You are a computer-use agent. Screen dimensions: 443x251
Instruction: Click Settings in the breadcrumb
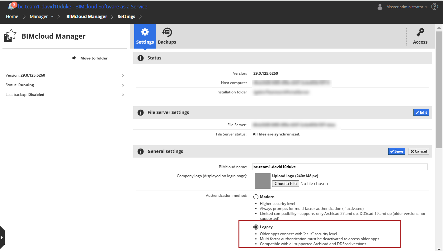[x=126, y=17]
